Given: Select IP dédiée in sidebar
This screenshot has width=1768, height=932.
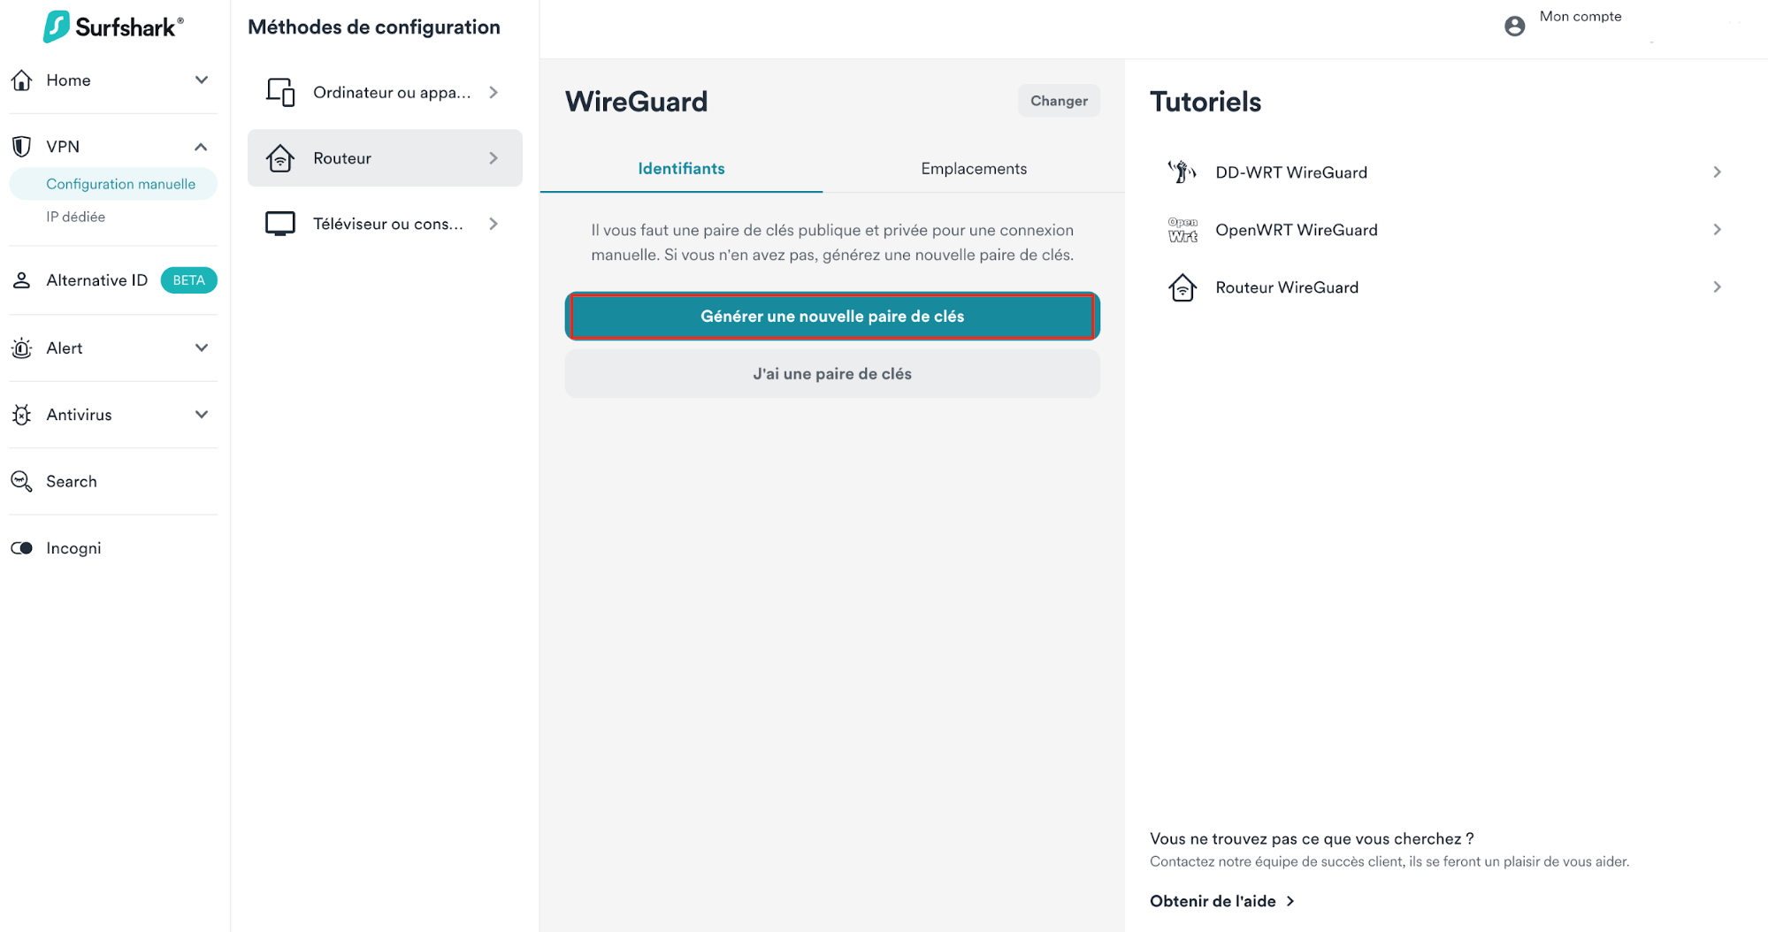Looking at the screenshot, I should point(76,217).
